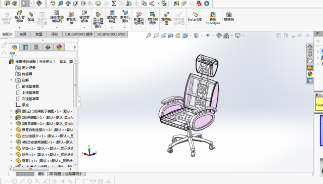Image resolution: width=323 pixels, height=184 pixels.
Task: Click the Section View icon in view toolbar
Action: coord(170,35)
